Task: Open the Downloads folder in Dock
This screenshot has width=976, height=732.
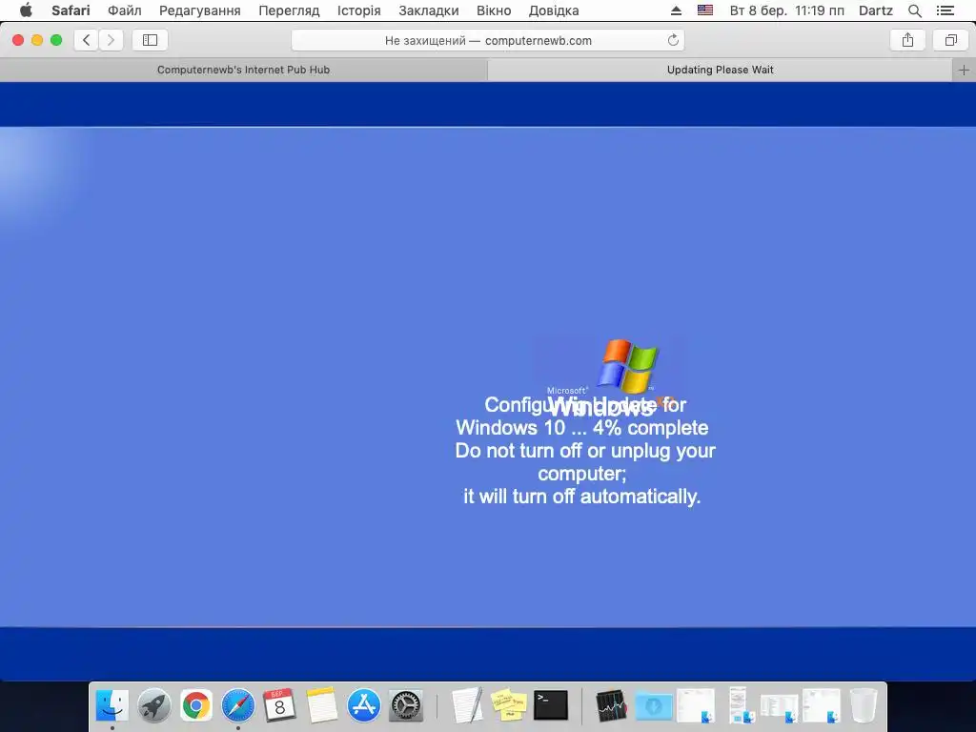Action: [x=654, y=706]
